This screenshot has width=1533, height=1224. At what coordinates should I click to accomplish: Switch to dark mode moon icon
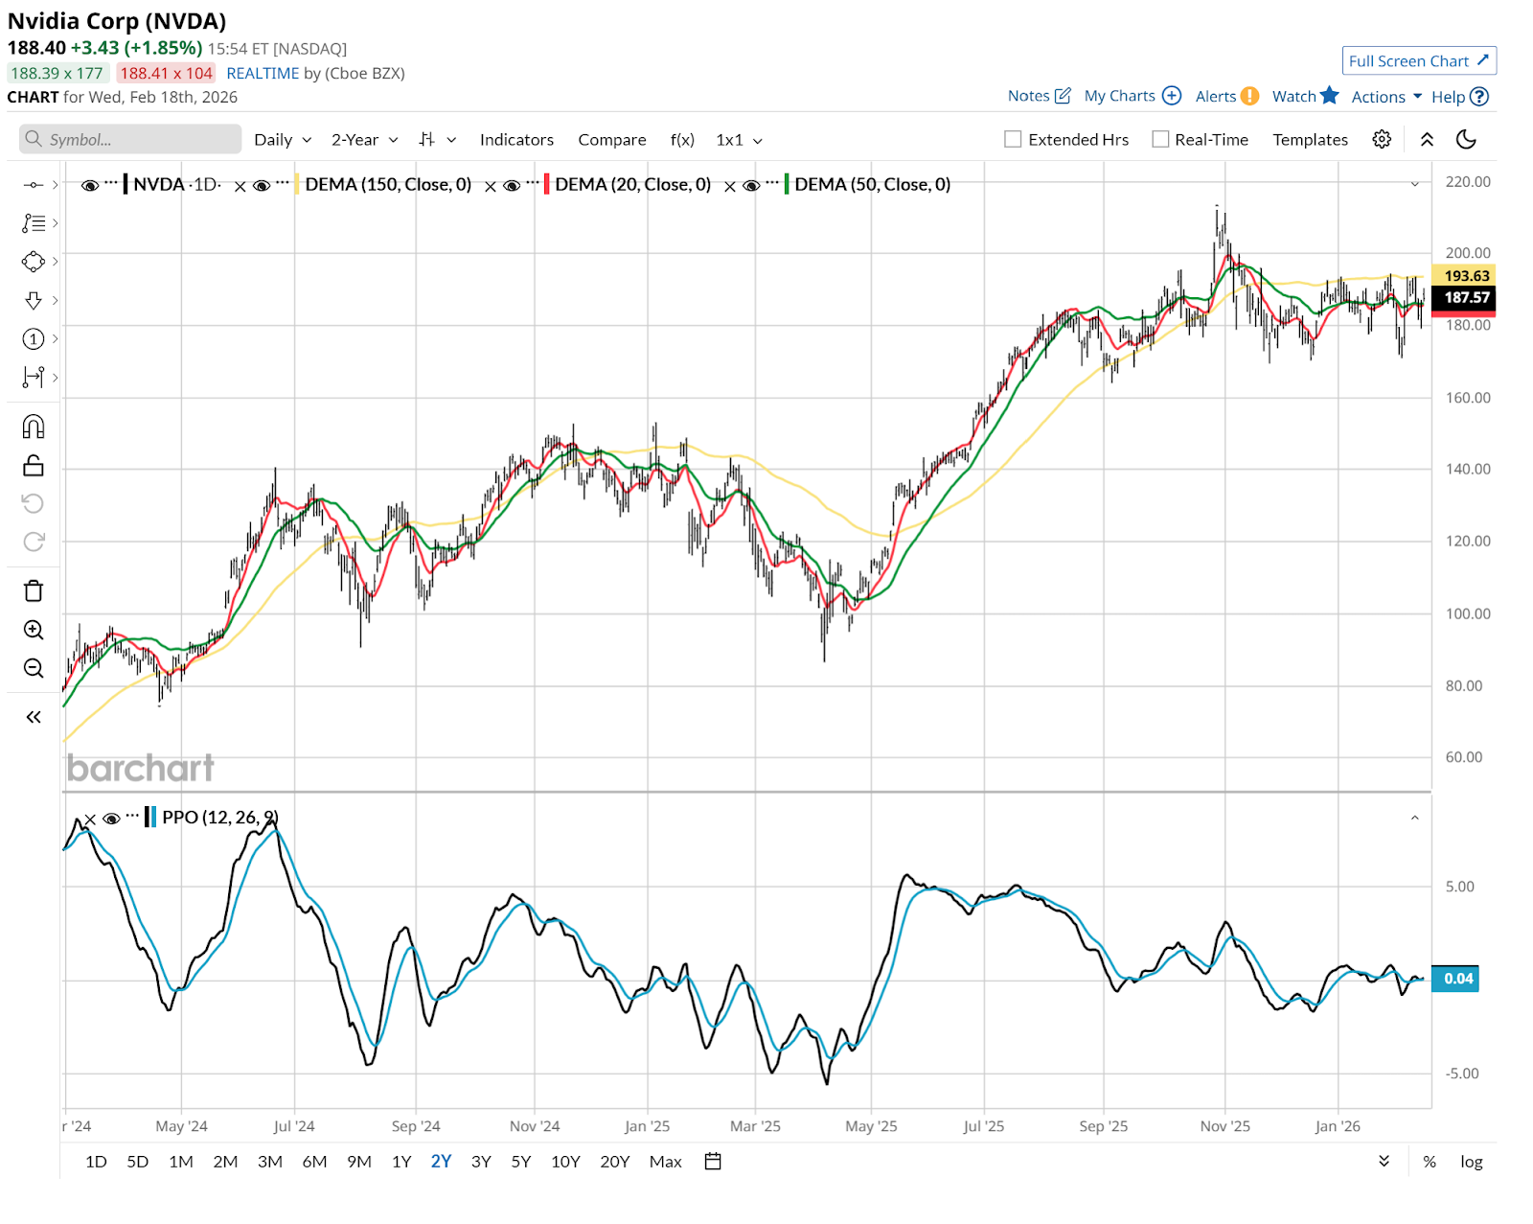1466,140
